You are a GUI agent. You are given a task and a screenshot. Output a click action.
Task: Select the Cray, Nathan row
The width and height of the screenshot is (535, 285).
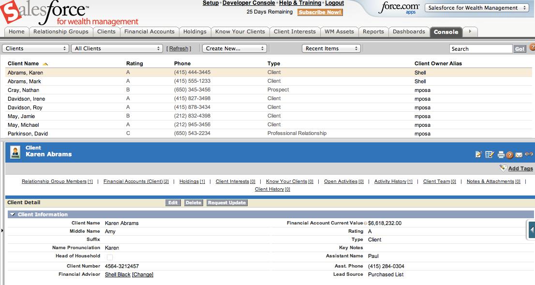268,90
